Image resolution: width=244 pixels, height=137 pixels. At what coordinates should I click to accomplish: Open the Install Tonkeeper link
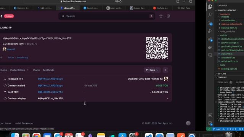pyautogui.click(x=24, y=123)
